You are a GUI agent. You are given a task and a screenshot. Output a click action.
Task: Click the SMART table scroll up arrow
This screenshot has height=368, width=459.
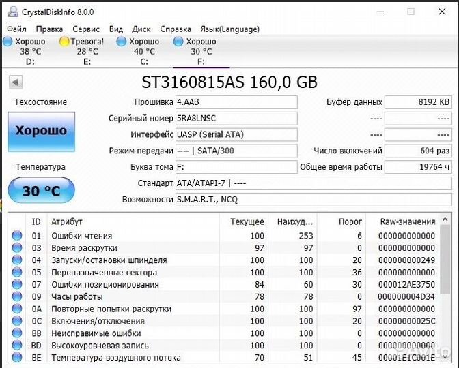coord(445,219)
